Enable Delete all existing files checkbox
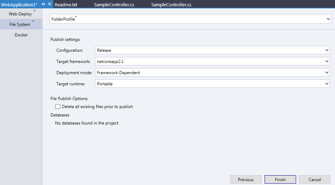Viewport: 335px width, 185px height. pyautogui.click(x=58, y=107)
